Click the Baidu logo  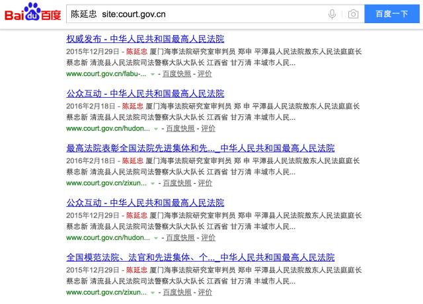32,13
